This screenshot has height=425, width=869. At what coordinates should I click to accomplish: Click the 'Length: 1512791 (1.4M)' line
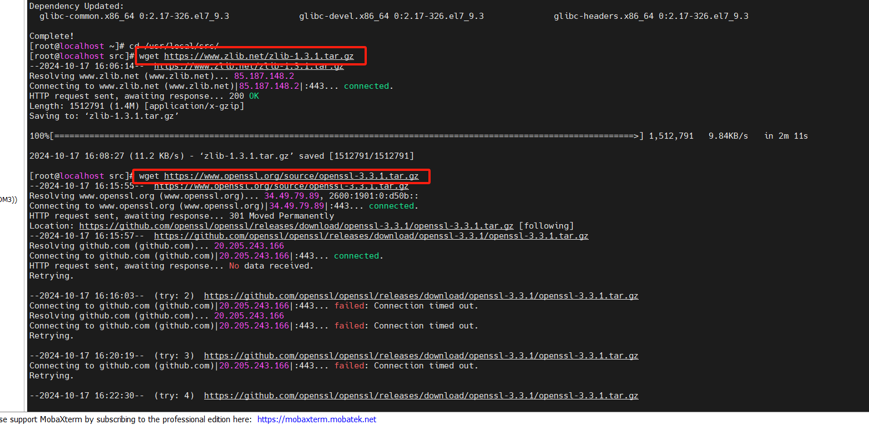(x=137, y=106)
